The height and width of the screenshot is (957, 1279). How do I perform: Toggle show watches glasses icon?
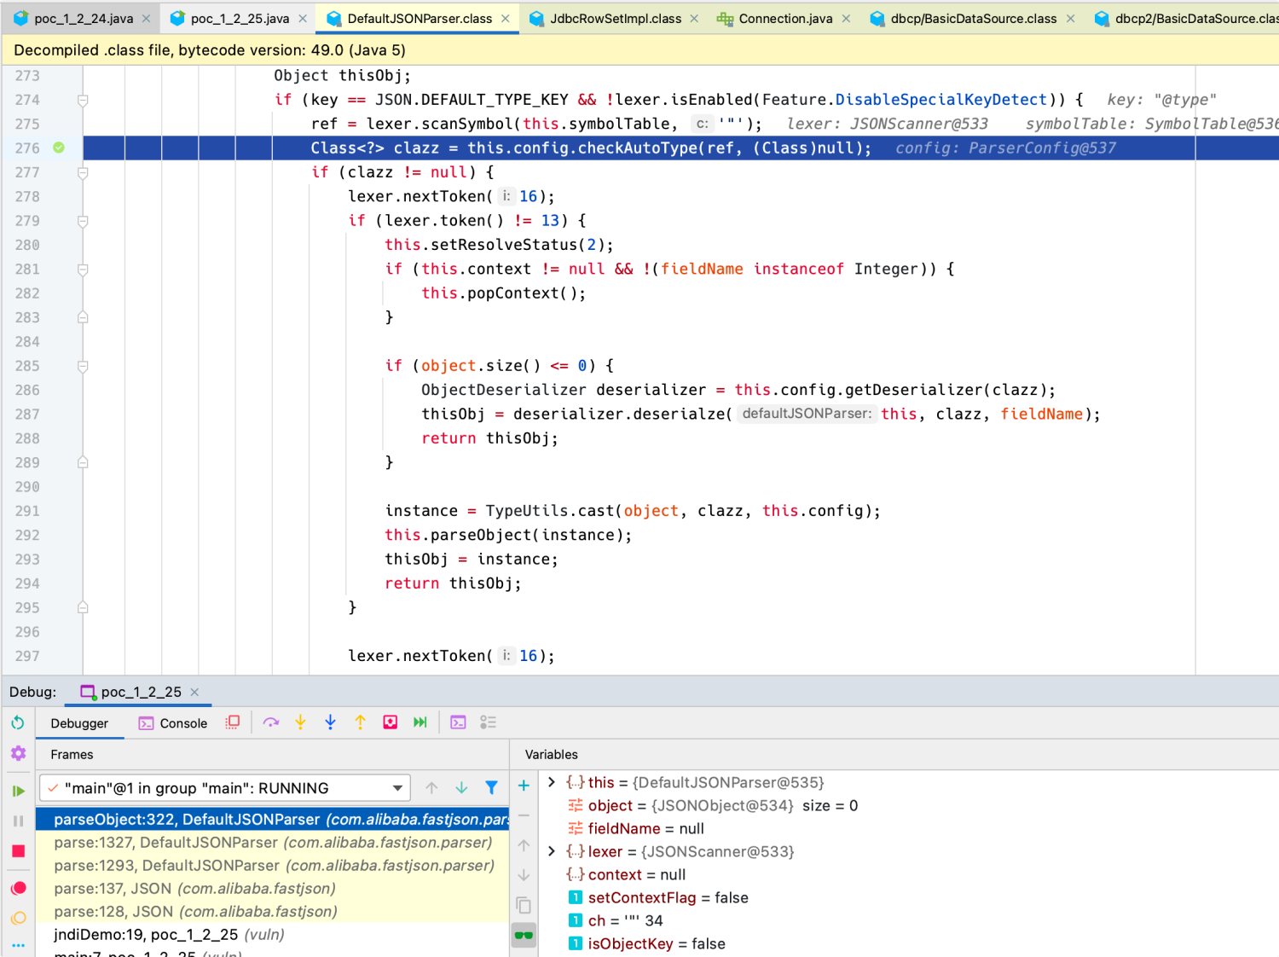pyautogui.click(x=524, y=936)
